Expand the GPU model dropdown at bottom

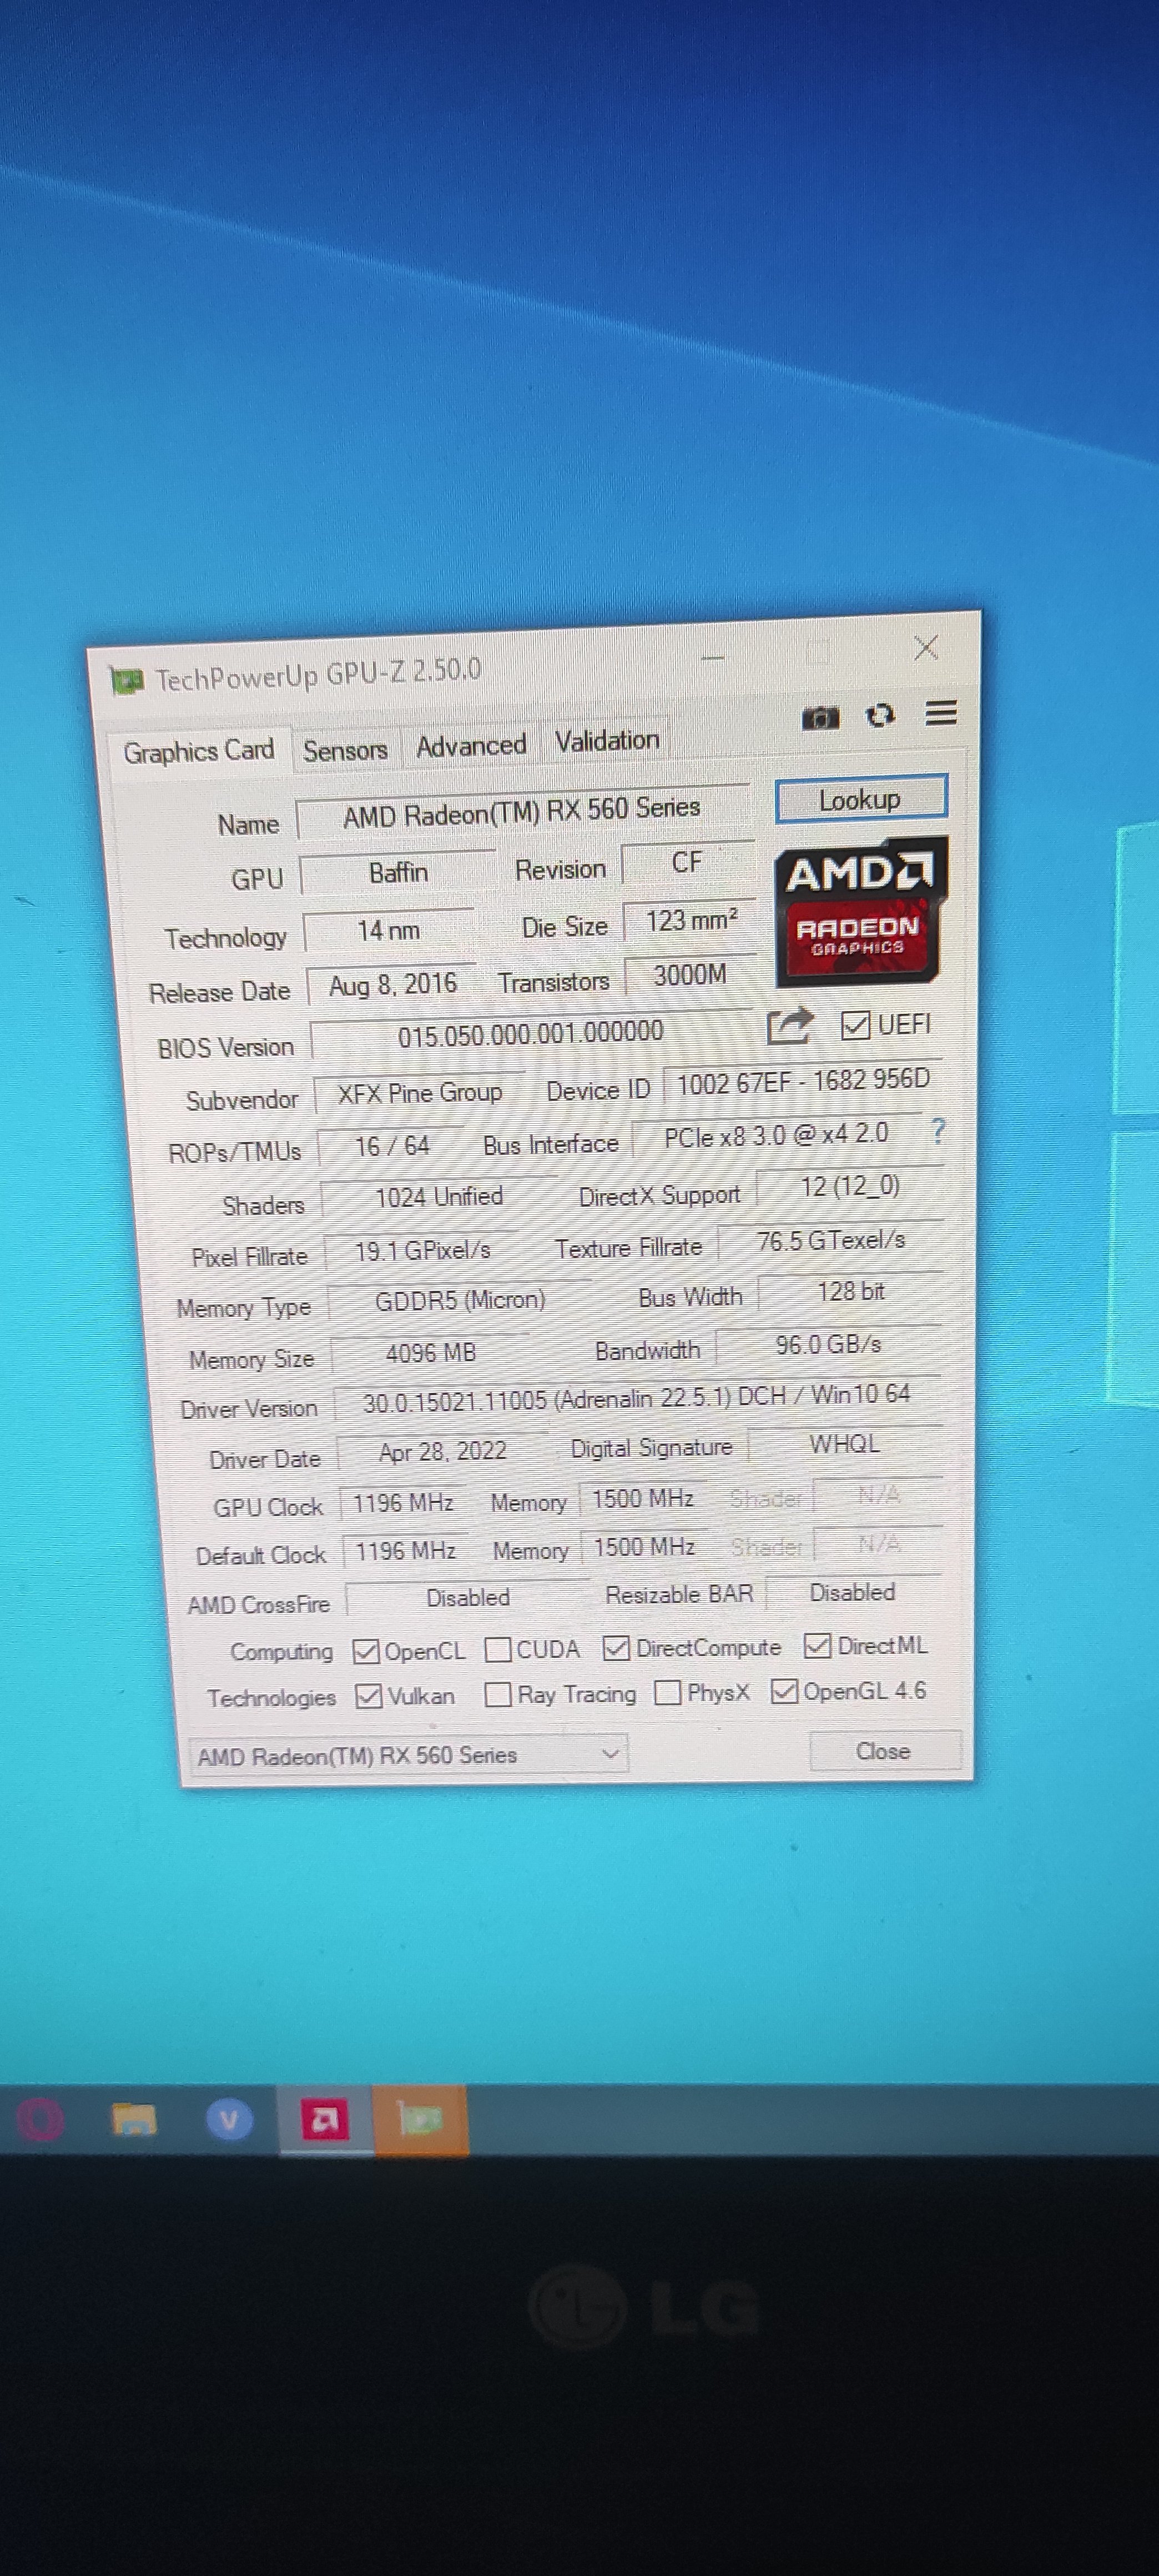click(x=614, y=1751)
